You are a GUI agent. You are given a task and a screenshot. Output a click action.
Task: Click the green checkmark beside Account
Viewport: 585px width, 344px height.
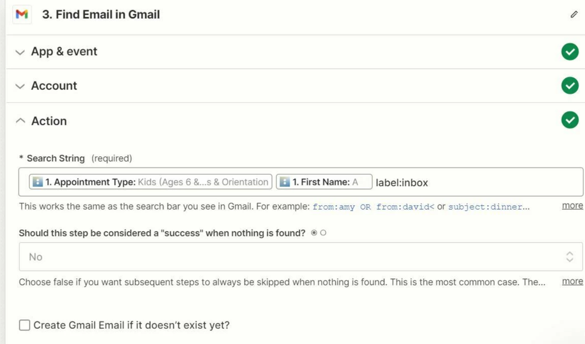pos(570,85)
